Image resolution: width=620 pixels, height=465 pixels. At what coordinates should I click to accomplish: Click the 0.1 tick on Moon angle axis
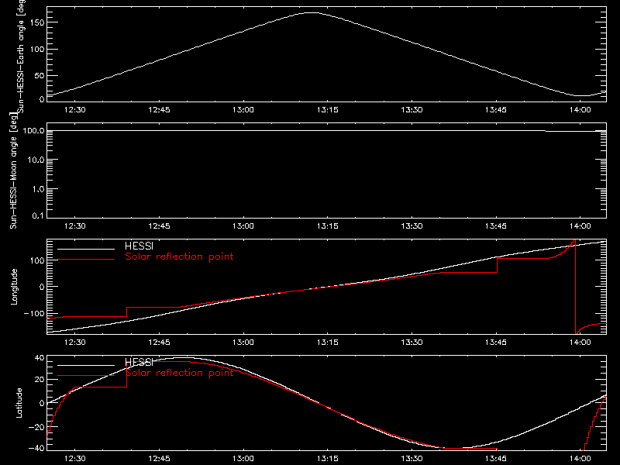pyautogui.click(x=38, y=215)
